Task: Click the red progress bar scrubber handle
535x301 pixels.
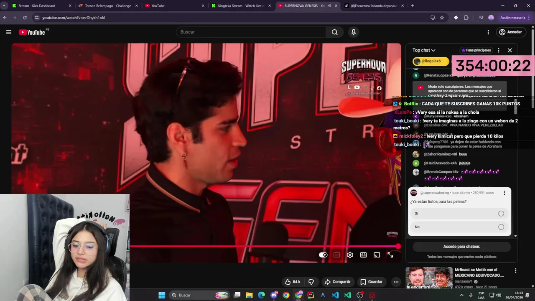Action: coord(398,246)
